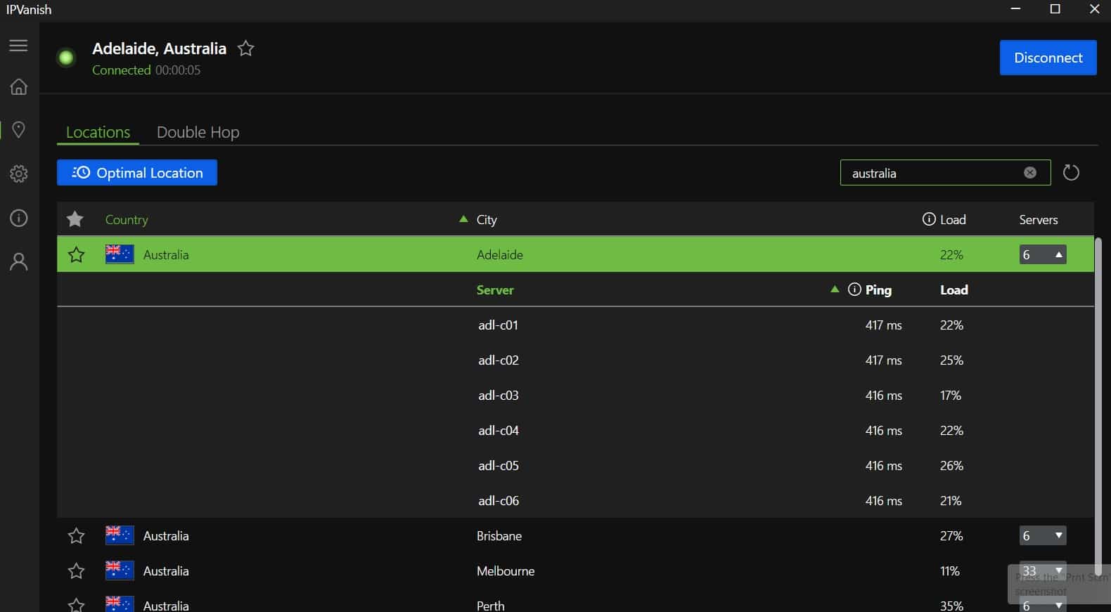
Task: Select server adl-c06
Action: click(575, 500)
